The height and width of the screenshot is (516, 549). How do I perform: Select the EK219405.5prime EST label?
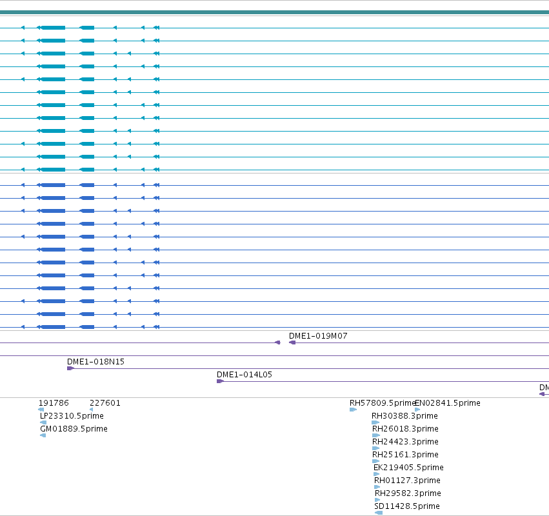click(x=408, y=468)
